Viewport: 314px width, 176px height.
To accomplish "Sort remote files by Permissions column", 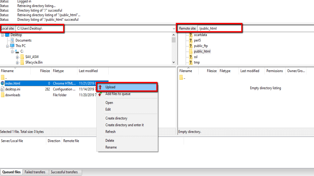I will [274, 71].
